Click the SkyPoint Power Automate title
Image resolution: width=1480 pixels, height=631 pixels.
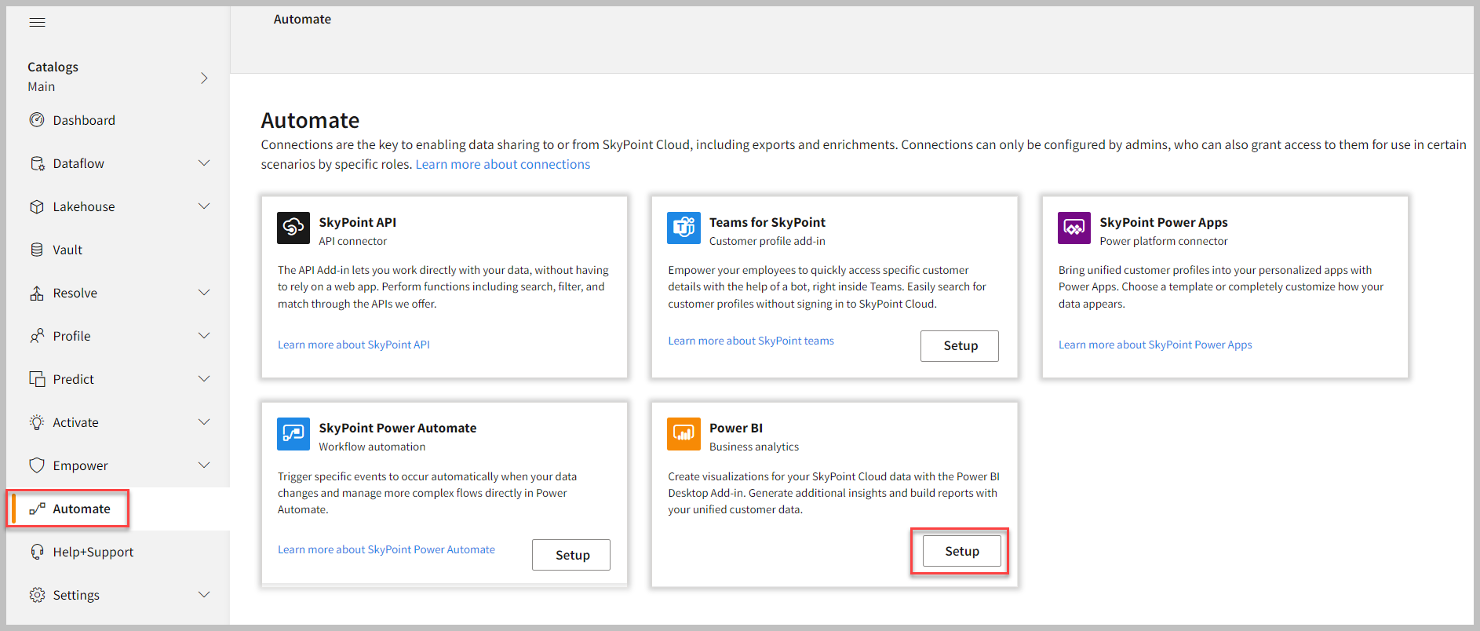coord(398,428)
